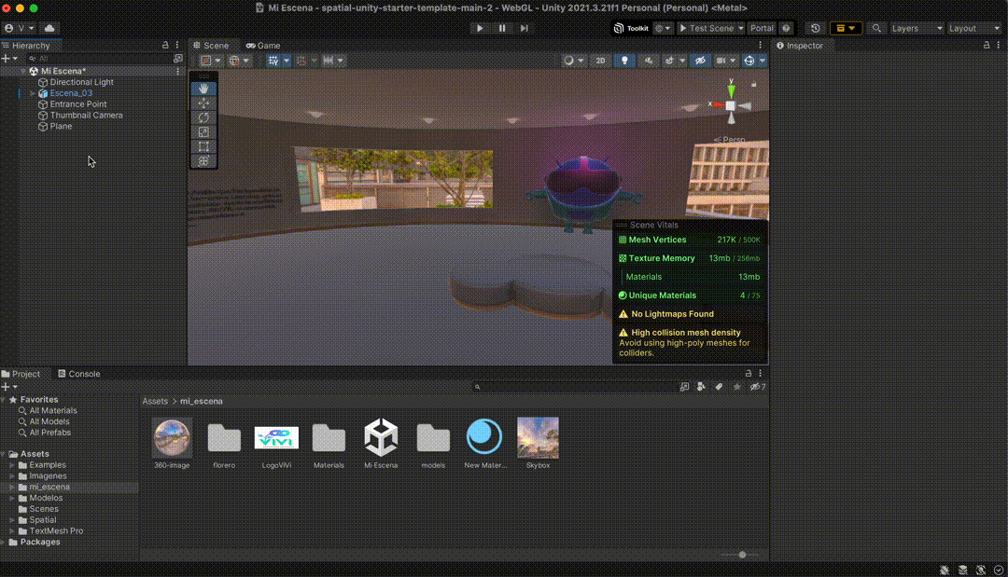
Task: Pause the editor playback
Action: tap(502, 28)
